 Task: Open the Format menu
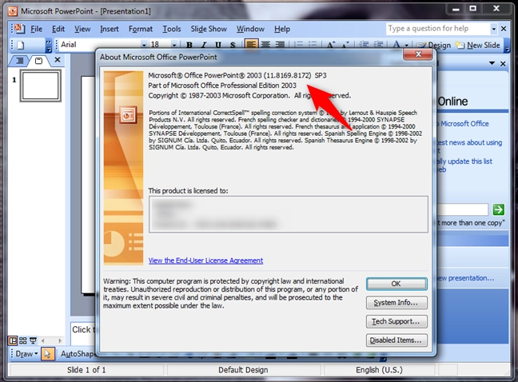[141, 29]
